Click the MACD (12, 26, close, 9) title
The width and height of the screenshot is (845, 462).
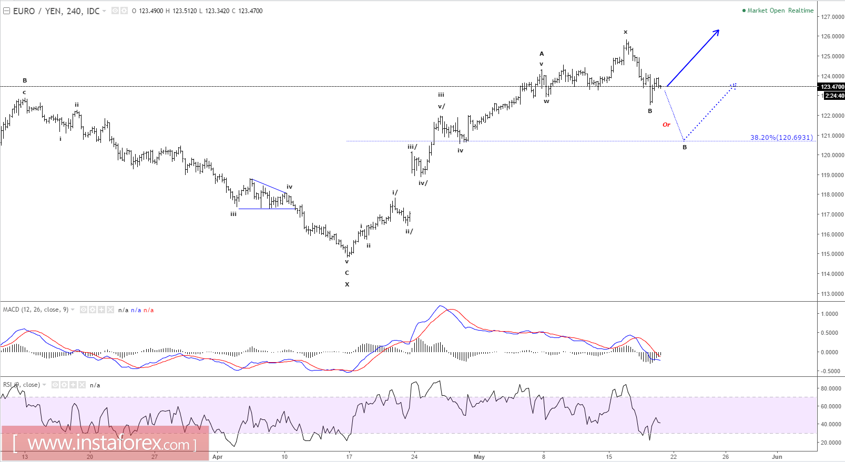[36, 310]
